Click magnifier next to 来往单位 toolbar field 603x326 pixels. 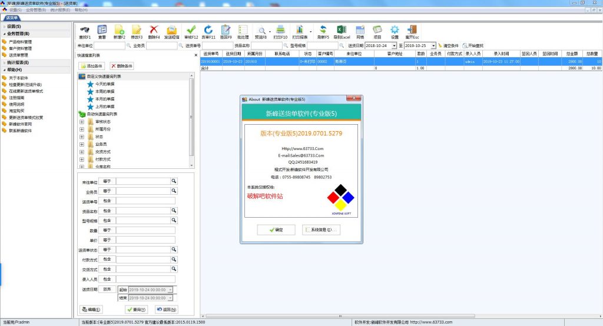click(x=129, y=45)
